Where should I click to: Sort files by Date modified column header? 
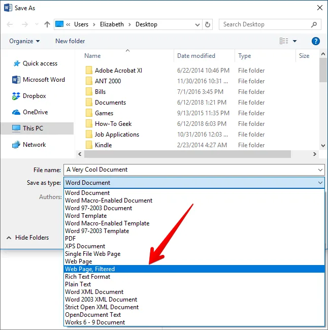point(196,56)
